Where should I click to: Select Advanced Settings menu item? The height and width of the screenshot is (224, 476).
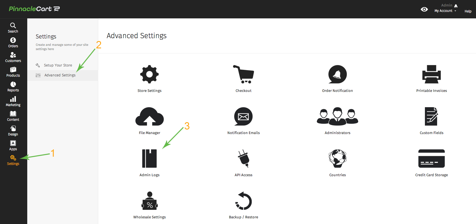pos(62,75)
